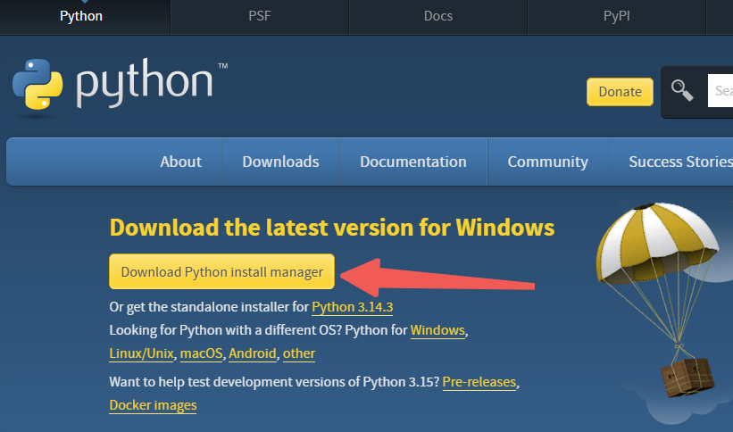Click the magnifying glass search icon

point(683,90)
